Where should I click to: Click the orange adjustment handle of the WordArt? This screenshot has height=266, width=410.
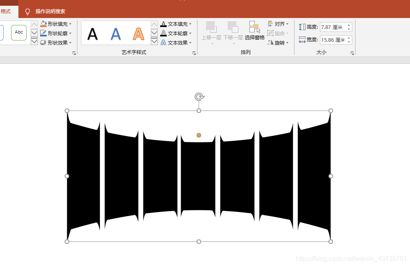tap(199, 135)
